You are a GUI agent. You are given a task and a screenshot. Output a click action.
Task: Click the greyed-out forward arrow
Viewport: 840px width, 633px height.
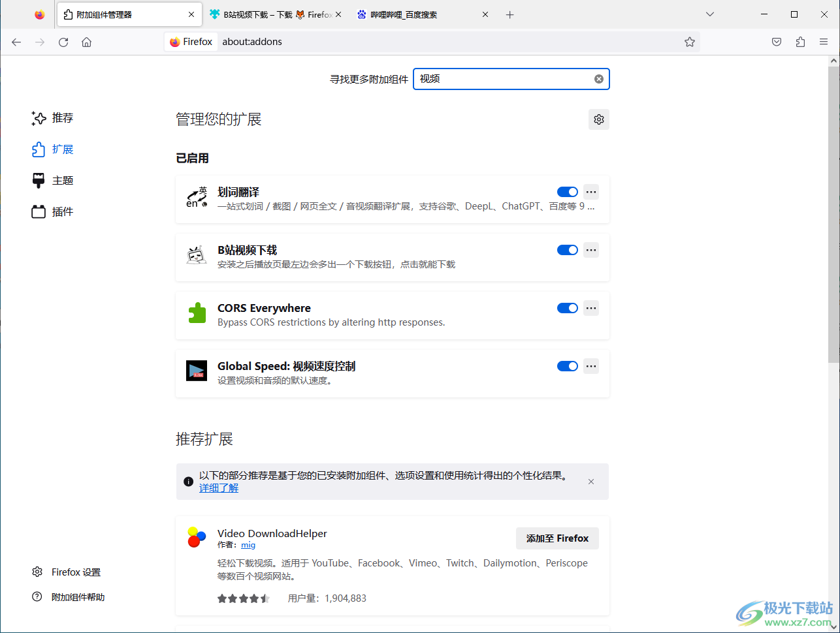40,42
